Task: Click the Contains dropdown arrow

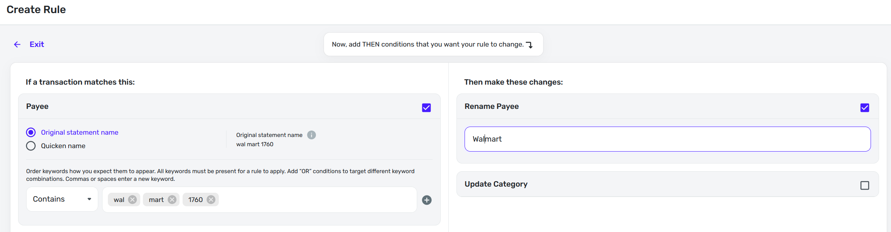Action: [x=89, y=199]
